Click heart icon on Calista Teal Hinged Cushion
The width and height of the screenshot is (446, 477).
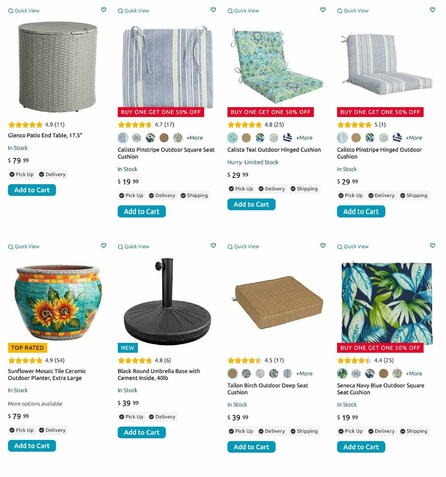(x=323, y=10)
